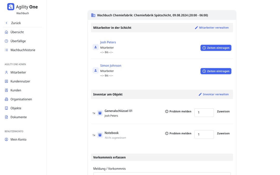Click the pencil icon for Inventar verwalten
The height and width of the screenshot is (175, 280).
[x=200, y=94]
